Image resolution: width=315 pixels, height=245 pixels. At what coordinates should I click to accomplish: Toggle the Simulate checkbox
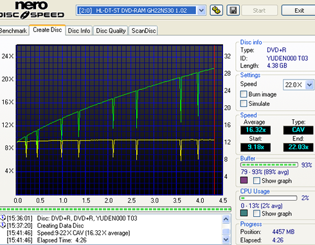click(244, 103)
